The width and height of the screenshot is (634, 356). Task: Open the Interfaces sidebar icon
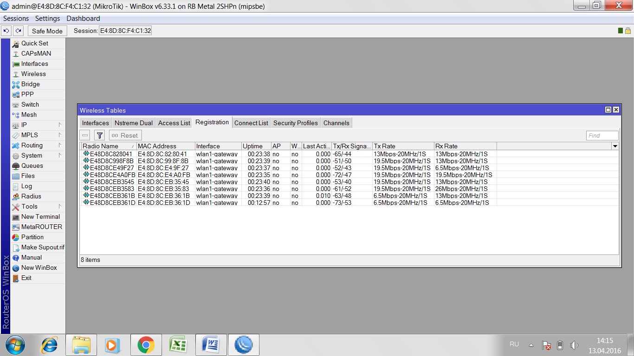click(16, 64)
